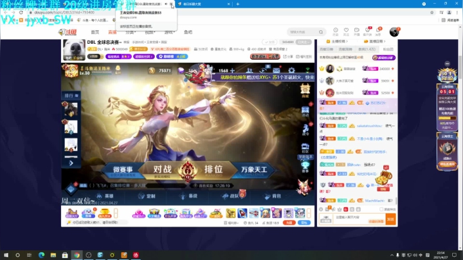Screen dimensions: 463x260
Task: Toggle the checkbox above the chat input
Action: [x=381, y=209]
